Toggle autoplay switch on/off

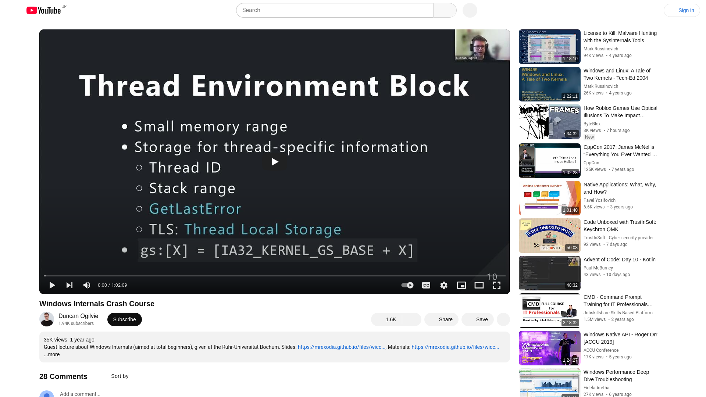(407, 285)
